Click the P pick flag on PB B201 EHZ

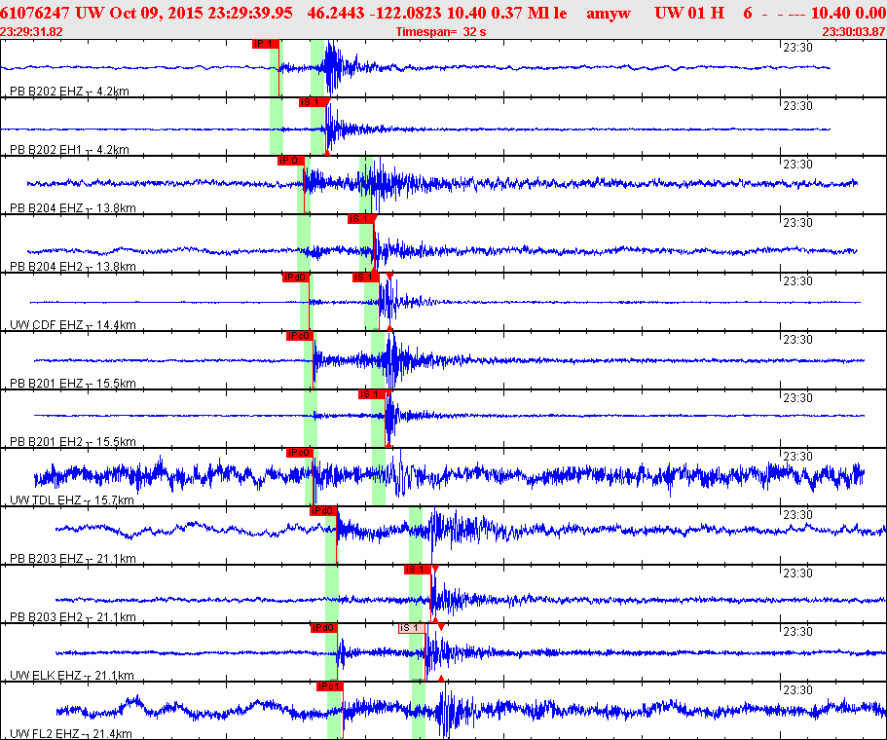pyautogui.click(x=298, y=336)
